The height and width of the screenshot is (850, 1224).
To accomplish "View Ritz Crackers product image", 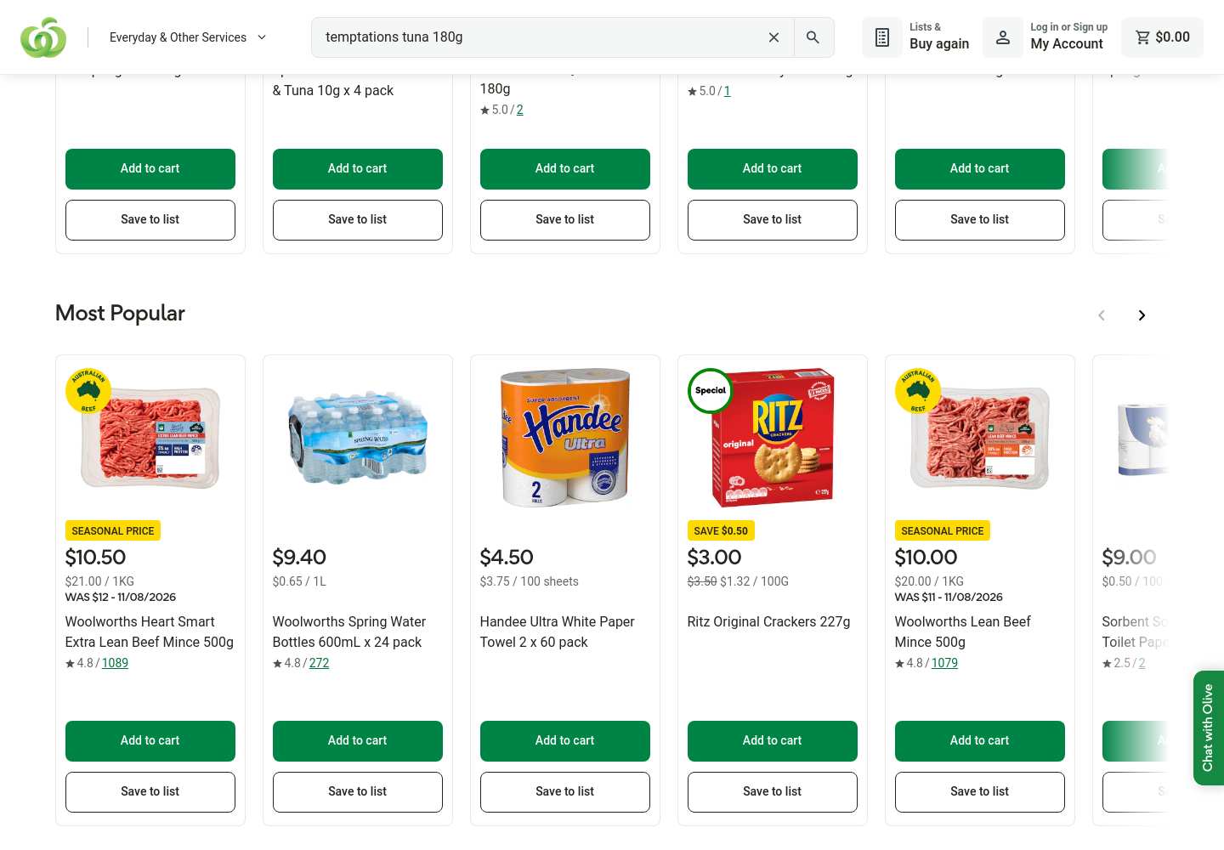I will point(773,437).
